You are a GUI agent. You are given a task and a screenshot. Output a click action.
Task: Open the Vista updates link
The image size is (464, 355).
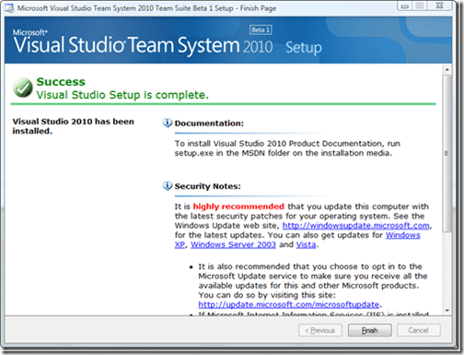tap(306, 244)
